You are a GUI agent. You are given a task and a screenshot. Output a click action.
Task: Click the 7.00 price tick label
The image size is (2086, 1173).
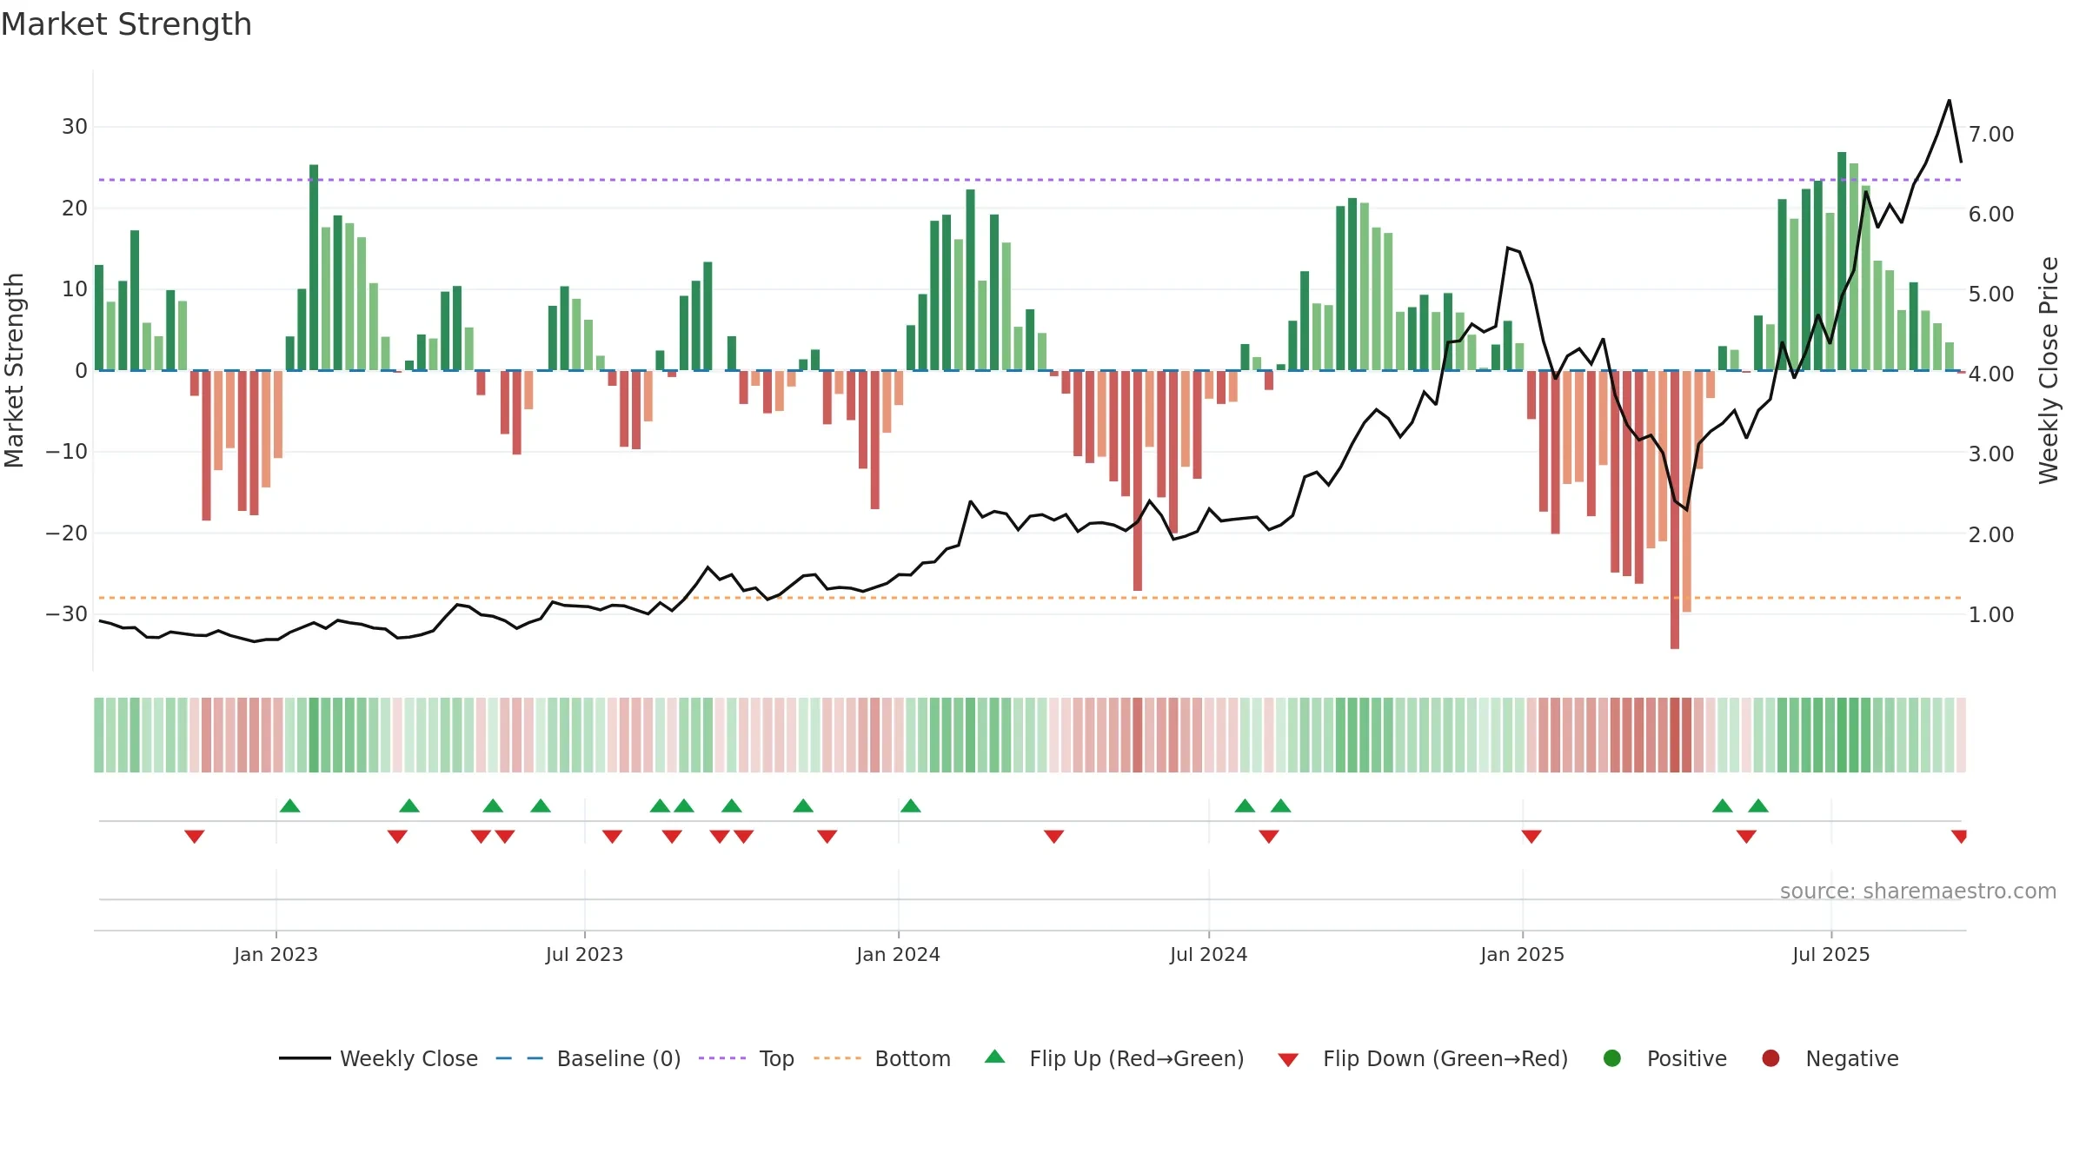tap(1991, 135)
